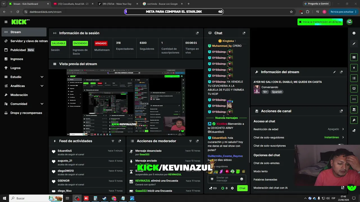Open the media control icon in Chrome toolbar
This screenshot has width=360, height=202.
pos(317,12)
